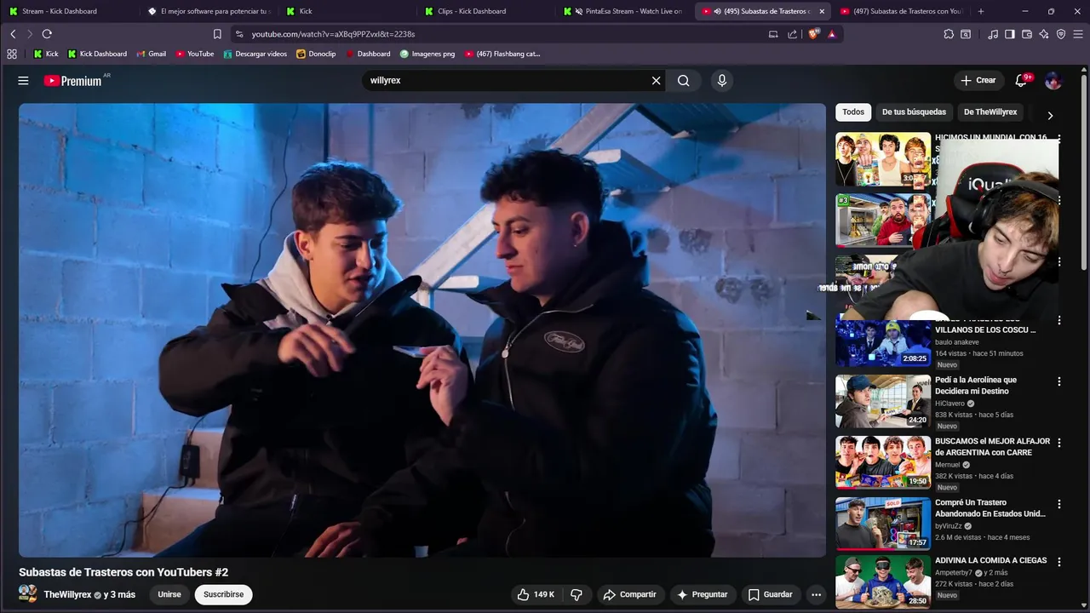Open YouTube notifications bell
Image resolution: width=1090 pixels, height=613 pixels.
pyautogui.click(x=1021, y=81)
